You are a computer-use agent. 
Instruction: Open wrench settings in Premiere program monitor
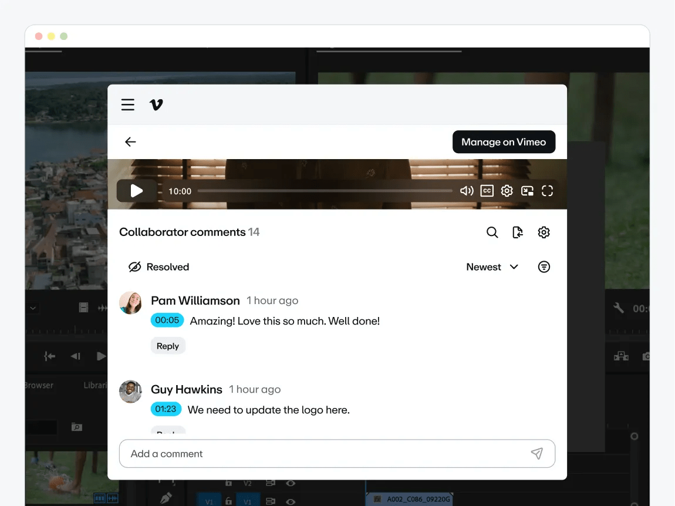point(618,308)
